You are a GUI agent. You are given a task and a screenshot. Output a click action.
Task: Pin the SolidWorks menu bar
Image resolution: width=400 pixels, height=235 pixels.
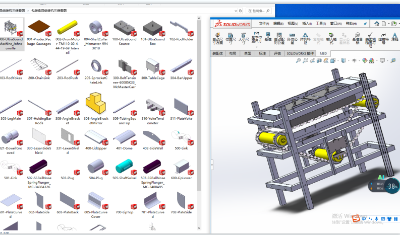click(x=365, y=24)
